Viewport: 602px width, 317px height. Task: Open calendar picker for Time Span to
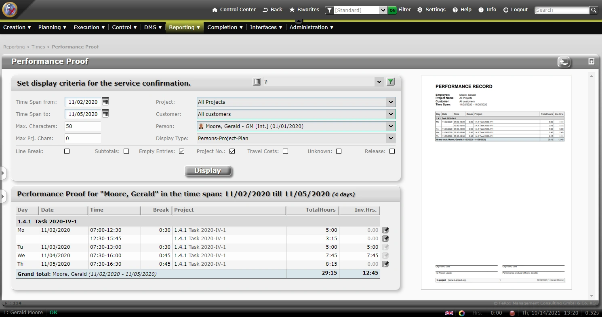point(105,114)
